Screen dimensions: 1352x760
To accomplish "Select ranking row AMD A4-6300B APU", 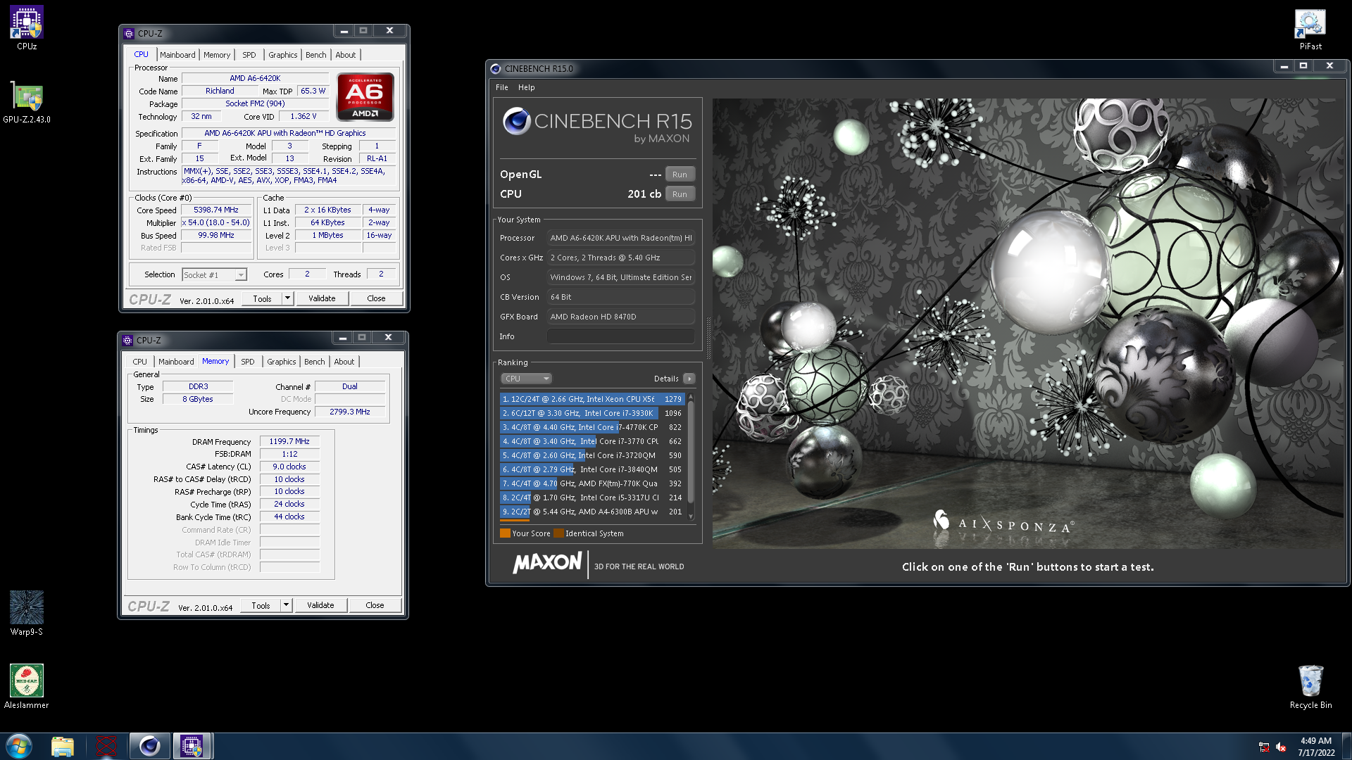I will coord(591,512).
